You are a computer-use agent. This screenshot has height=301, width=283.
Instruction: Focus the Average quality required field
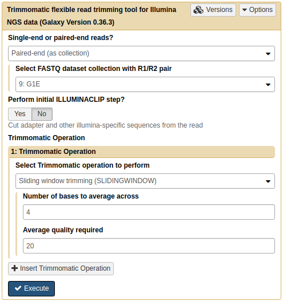tap(149, 245)
